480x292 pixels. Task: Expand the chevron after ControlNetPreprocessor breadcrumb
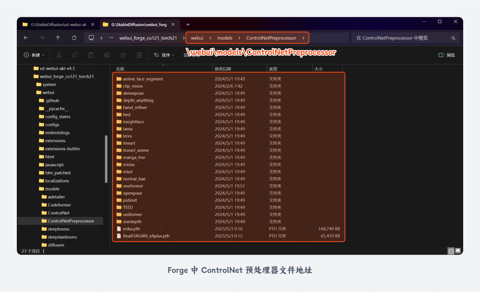point(303,38)
